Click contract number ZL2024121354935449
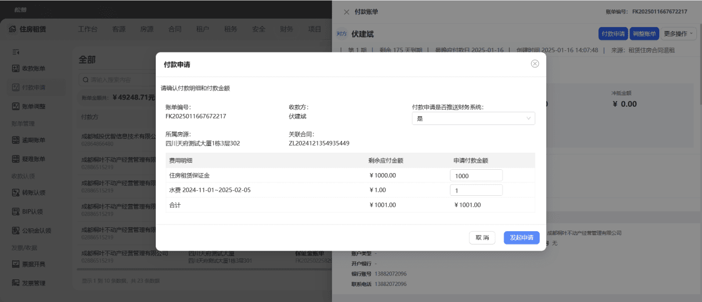702x302 pixels. pos(319,143)
